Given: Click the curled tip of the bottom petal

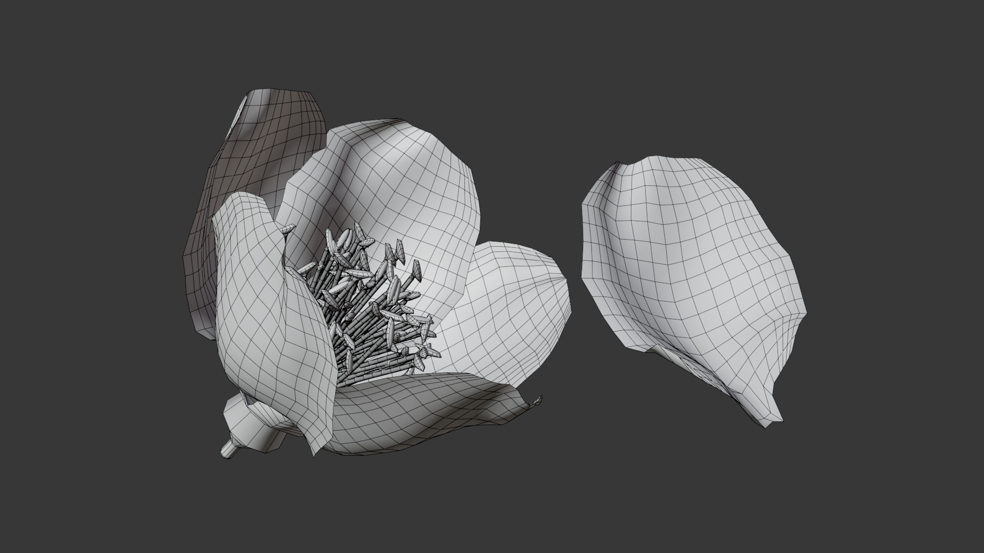Looking at the screenshot, I should point(537,400).
